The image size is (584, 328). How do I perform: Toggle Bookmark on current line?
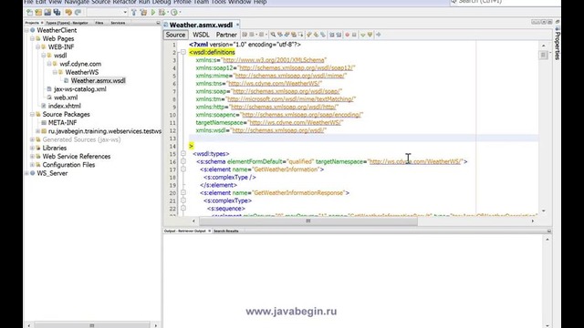[323, 35]
